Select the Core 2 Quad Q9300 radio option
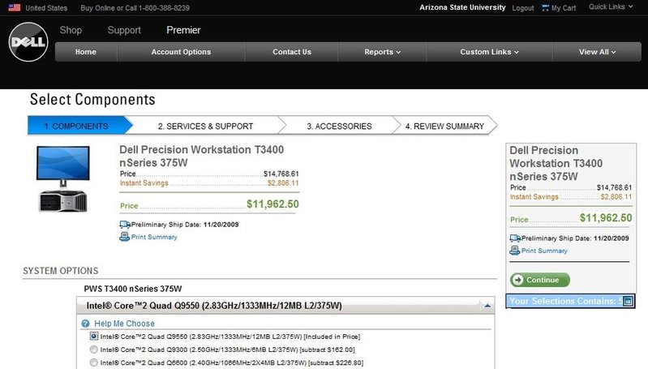Image resolution: width=648 pixels, height=369 pixels. (x=94, y=350)
